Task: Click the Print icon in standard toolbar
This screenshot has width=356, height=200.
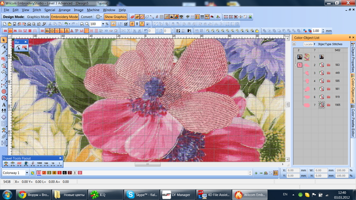Action: point(29,24)
